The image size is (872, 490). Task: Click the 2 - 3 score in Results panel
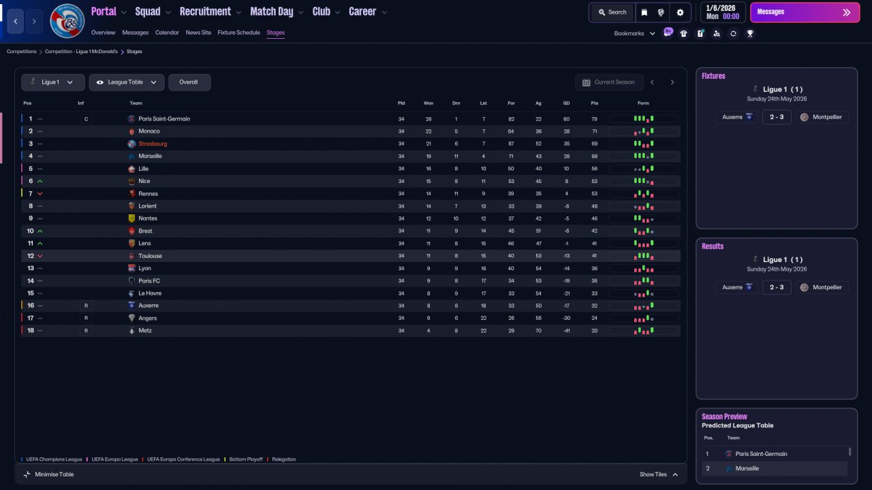(x=777, y=287)
